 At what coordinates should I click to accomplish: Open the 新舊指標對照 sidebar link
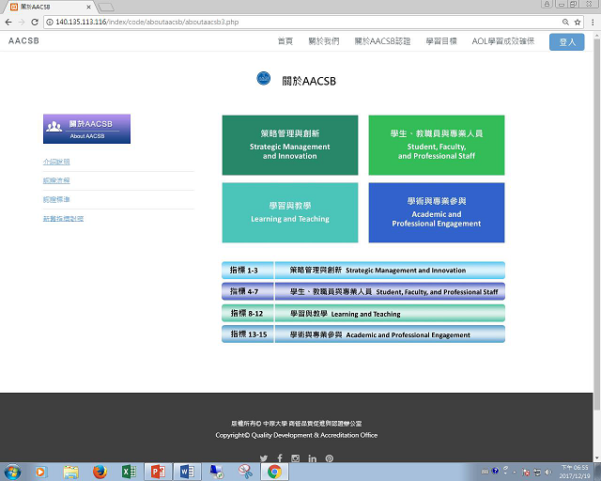[x=63, y=219]
